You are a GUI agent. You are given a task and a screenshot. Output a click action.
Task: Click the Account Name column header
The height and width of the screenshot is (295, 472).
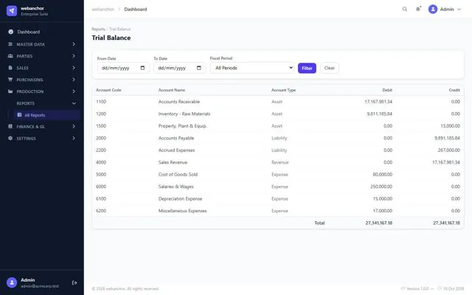point(172,90)
